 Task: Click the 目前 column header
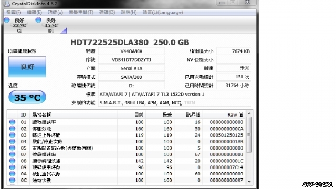132,115
